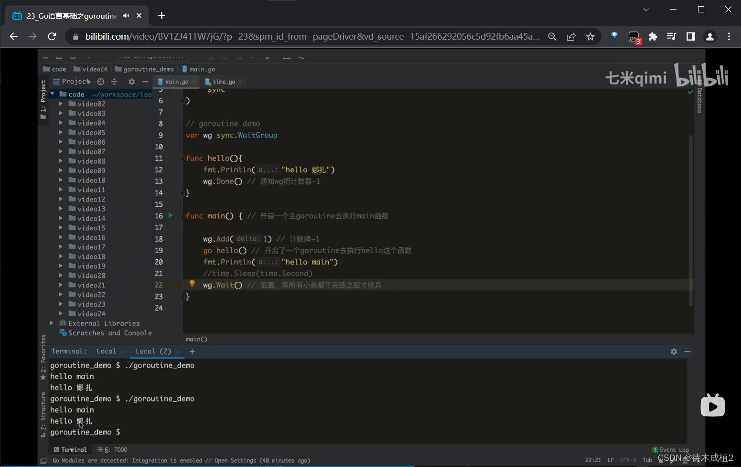Click the video24 breadcrumb

click(90, 69)
